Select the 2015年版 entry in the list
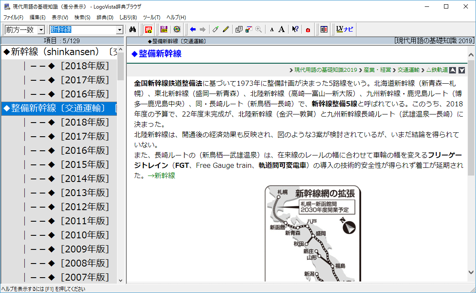This screenshot has height=293, width=476. pyautogui.click(x=85, y=164)
